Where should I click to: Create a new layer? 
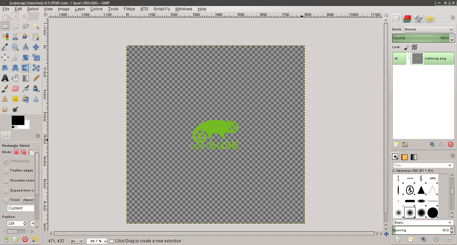pos(396,144)
